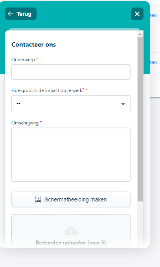
Task: Focus the Onderwerp text field
Action: (x=71, y=72)
